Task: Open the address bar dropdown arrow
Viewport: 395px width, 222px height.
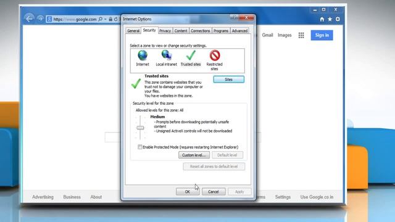Action: point(106,19)
